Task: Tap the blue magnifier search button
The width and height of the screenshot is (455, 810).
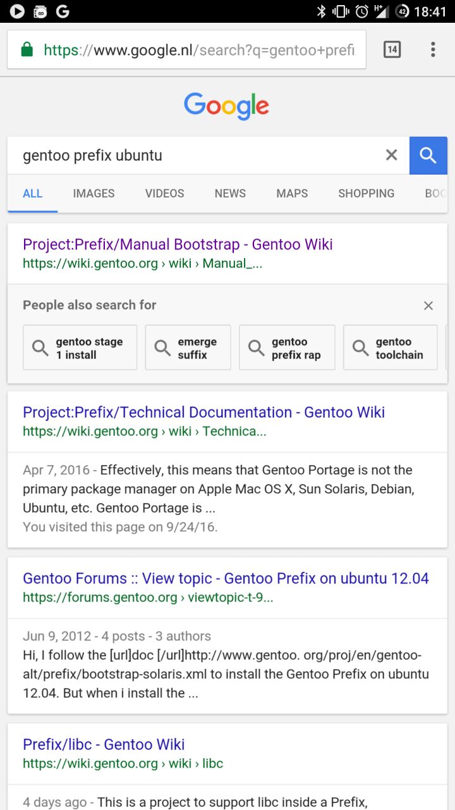Action: pyautogui.click(x=428, y=155)
